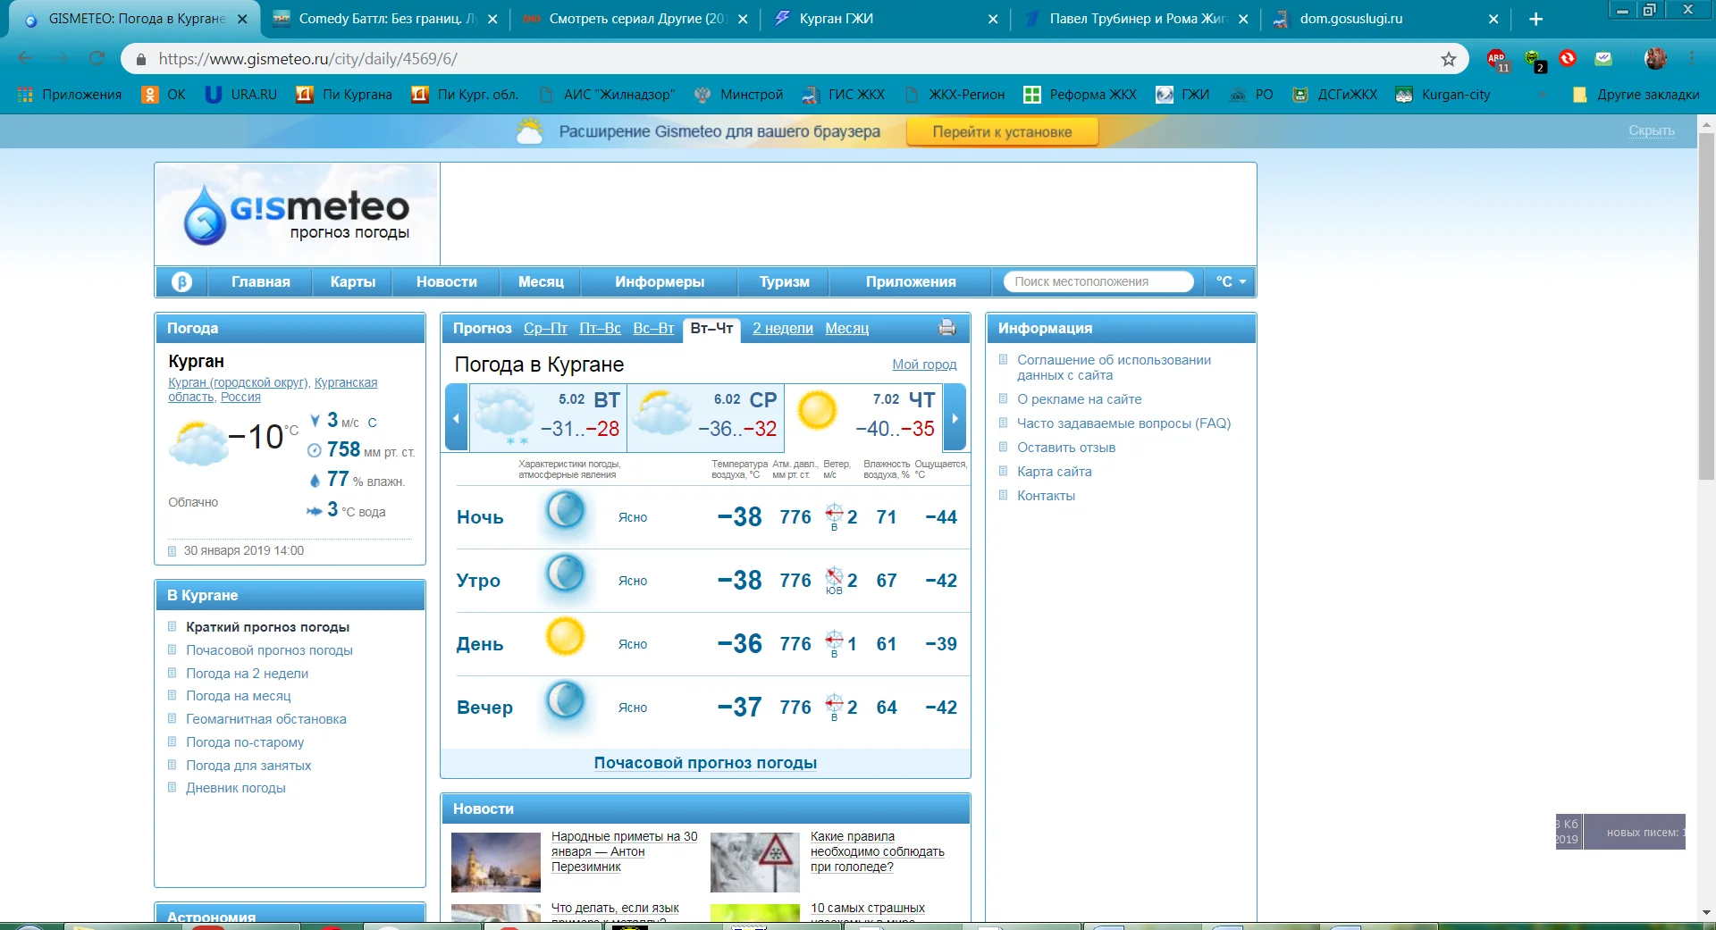Show previous forecast days with left arrow
Image resolution: width=1716 pixels, height=930 pixels.
[x=457, y=418]
